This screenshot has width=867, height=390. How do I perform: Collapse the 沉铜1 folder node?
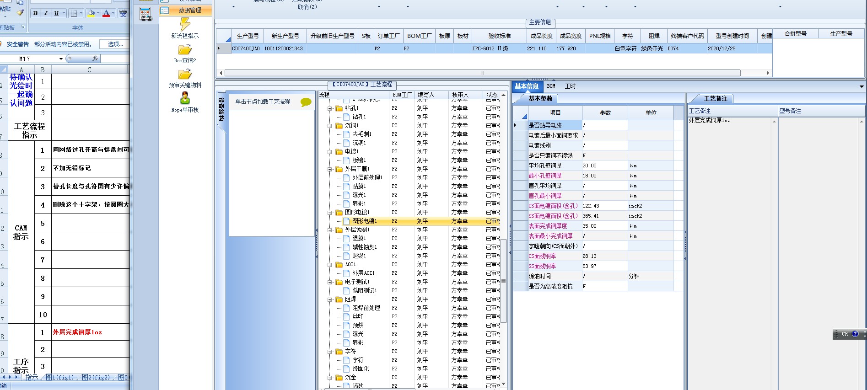(330, 126)
